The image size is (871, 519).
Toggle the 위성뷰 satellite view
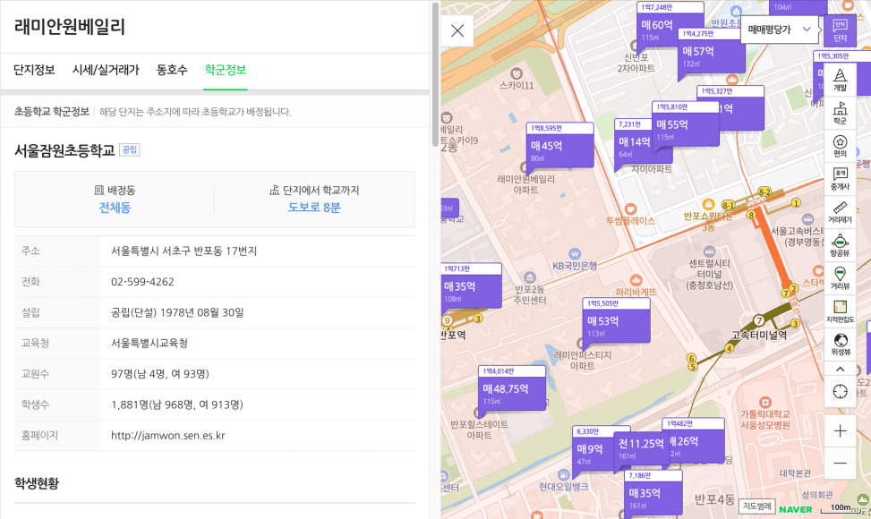click(x=840, y=344)
